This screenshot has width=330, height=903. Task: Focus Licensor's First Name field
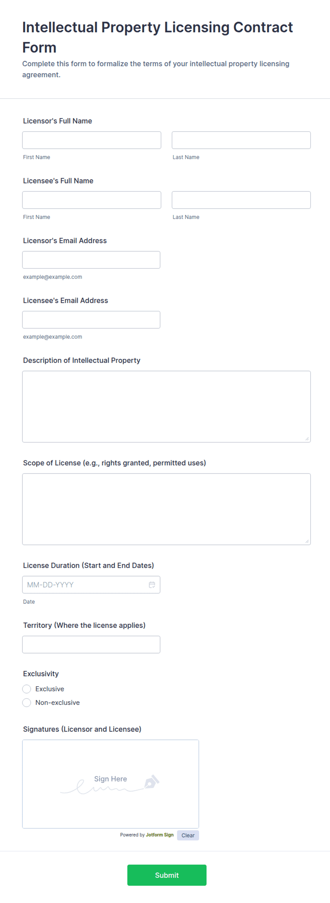tap(92, 140)
